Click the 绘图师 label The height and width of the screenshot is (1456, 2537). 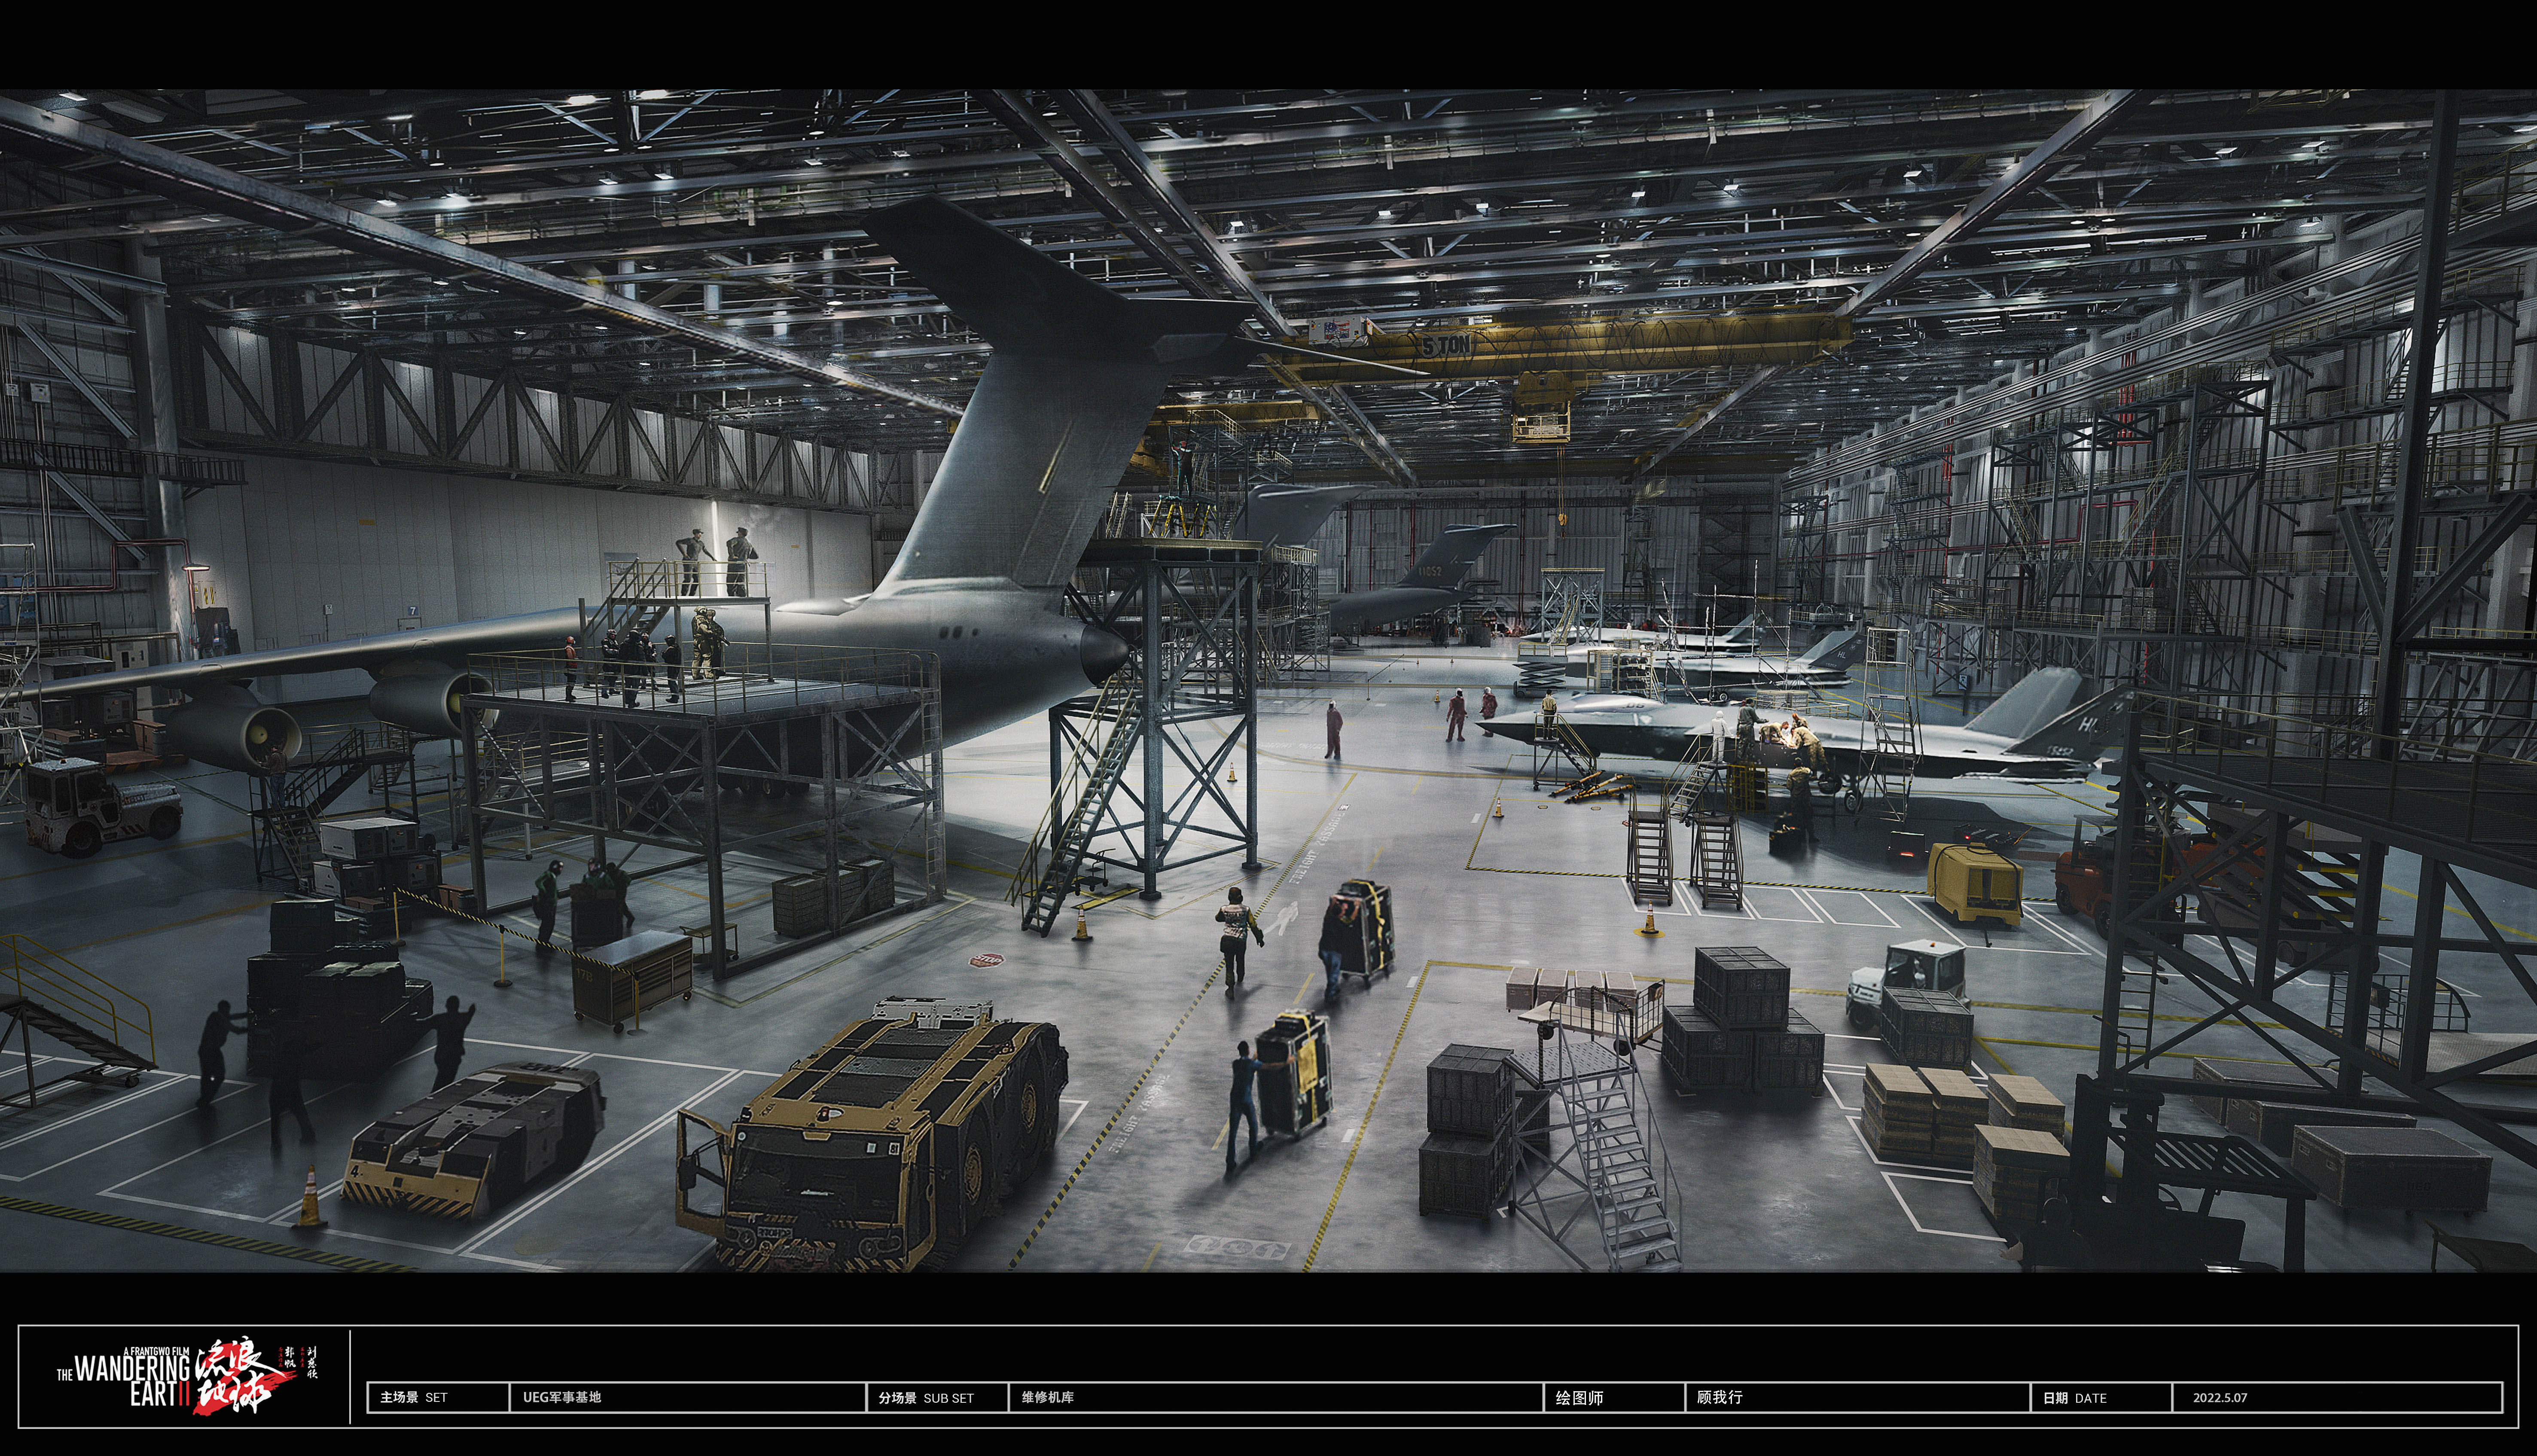point(1579,1397)
